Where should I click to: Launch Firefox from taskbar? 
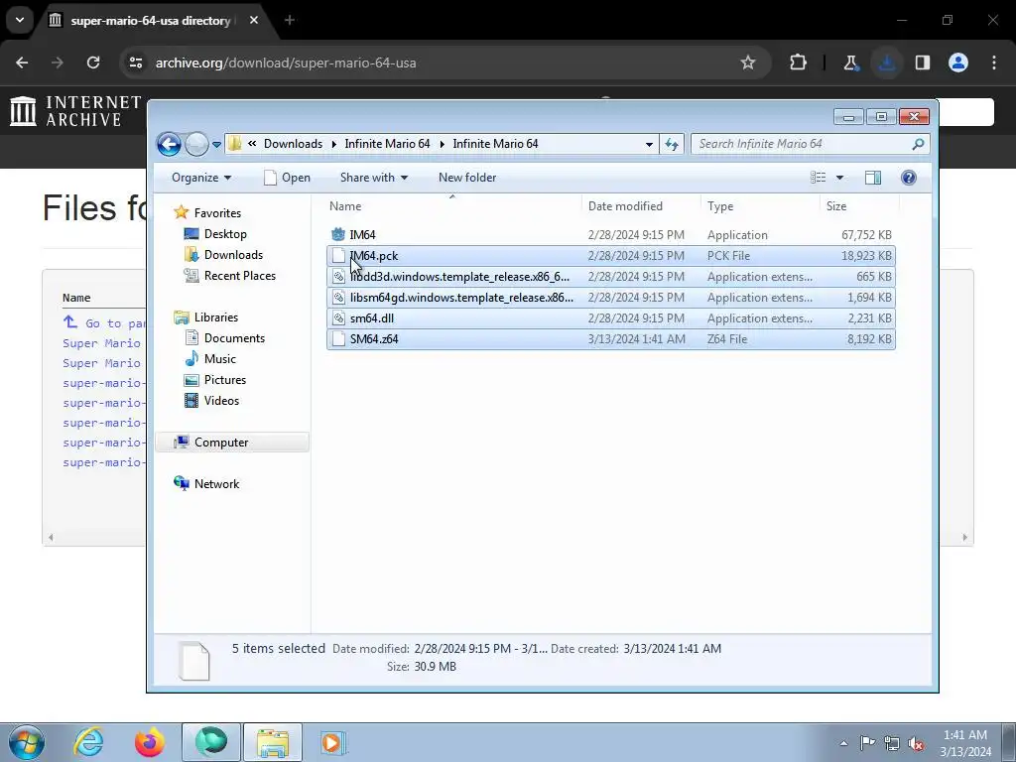coord(149,742)
